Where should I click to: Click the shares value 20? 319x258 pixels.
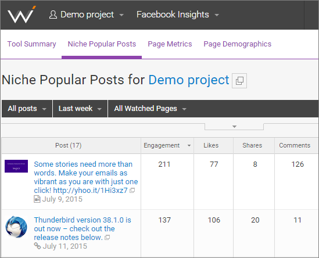255,220
